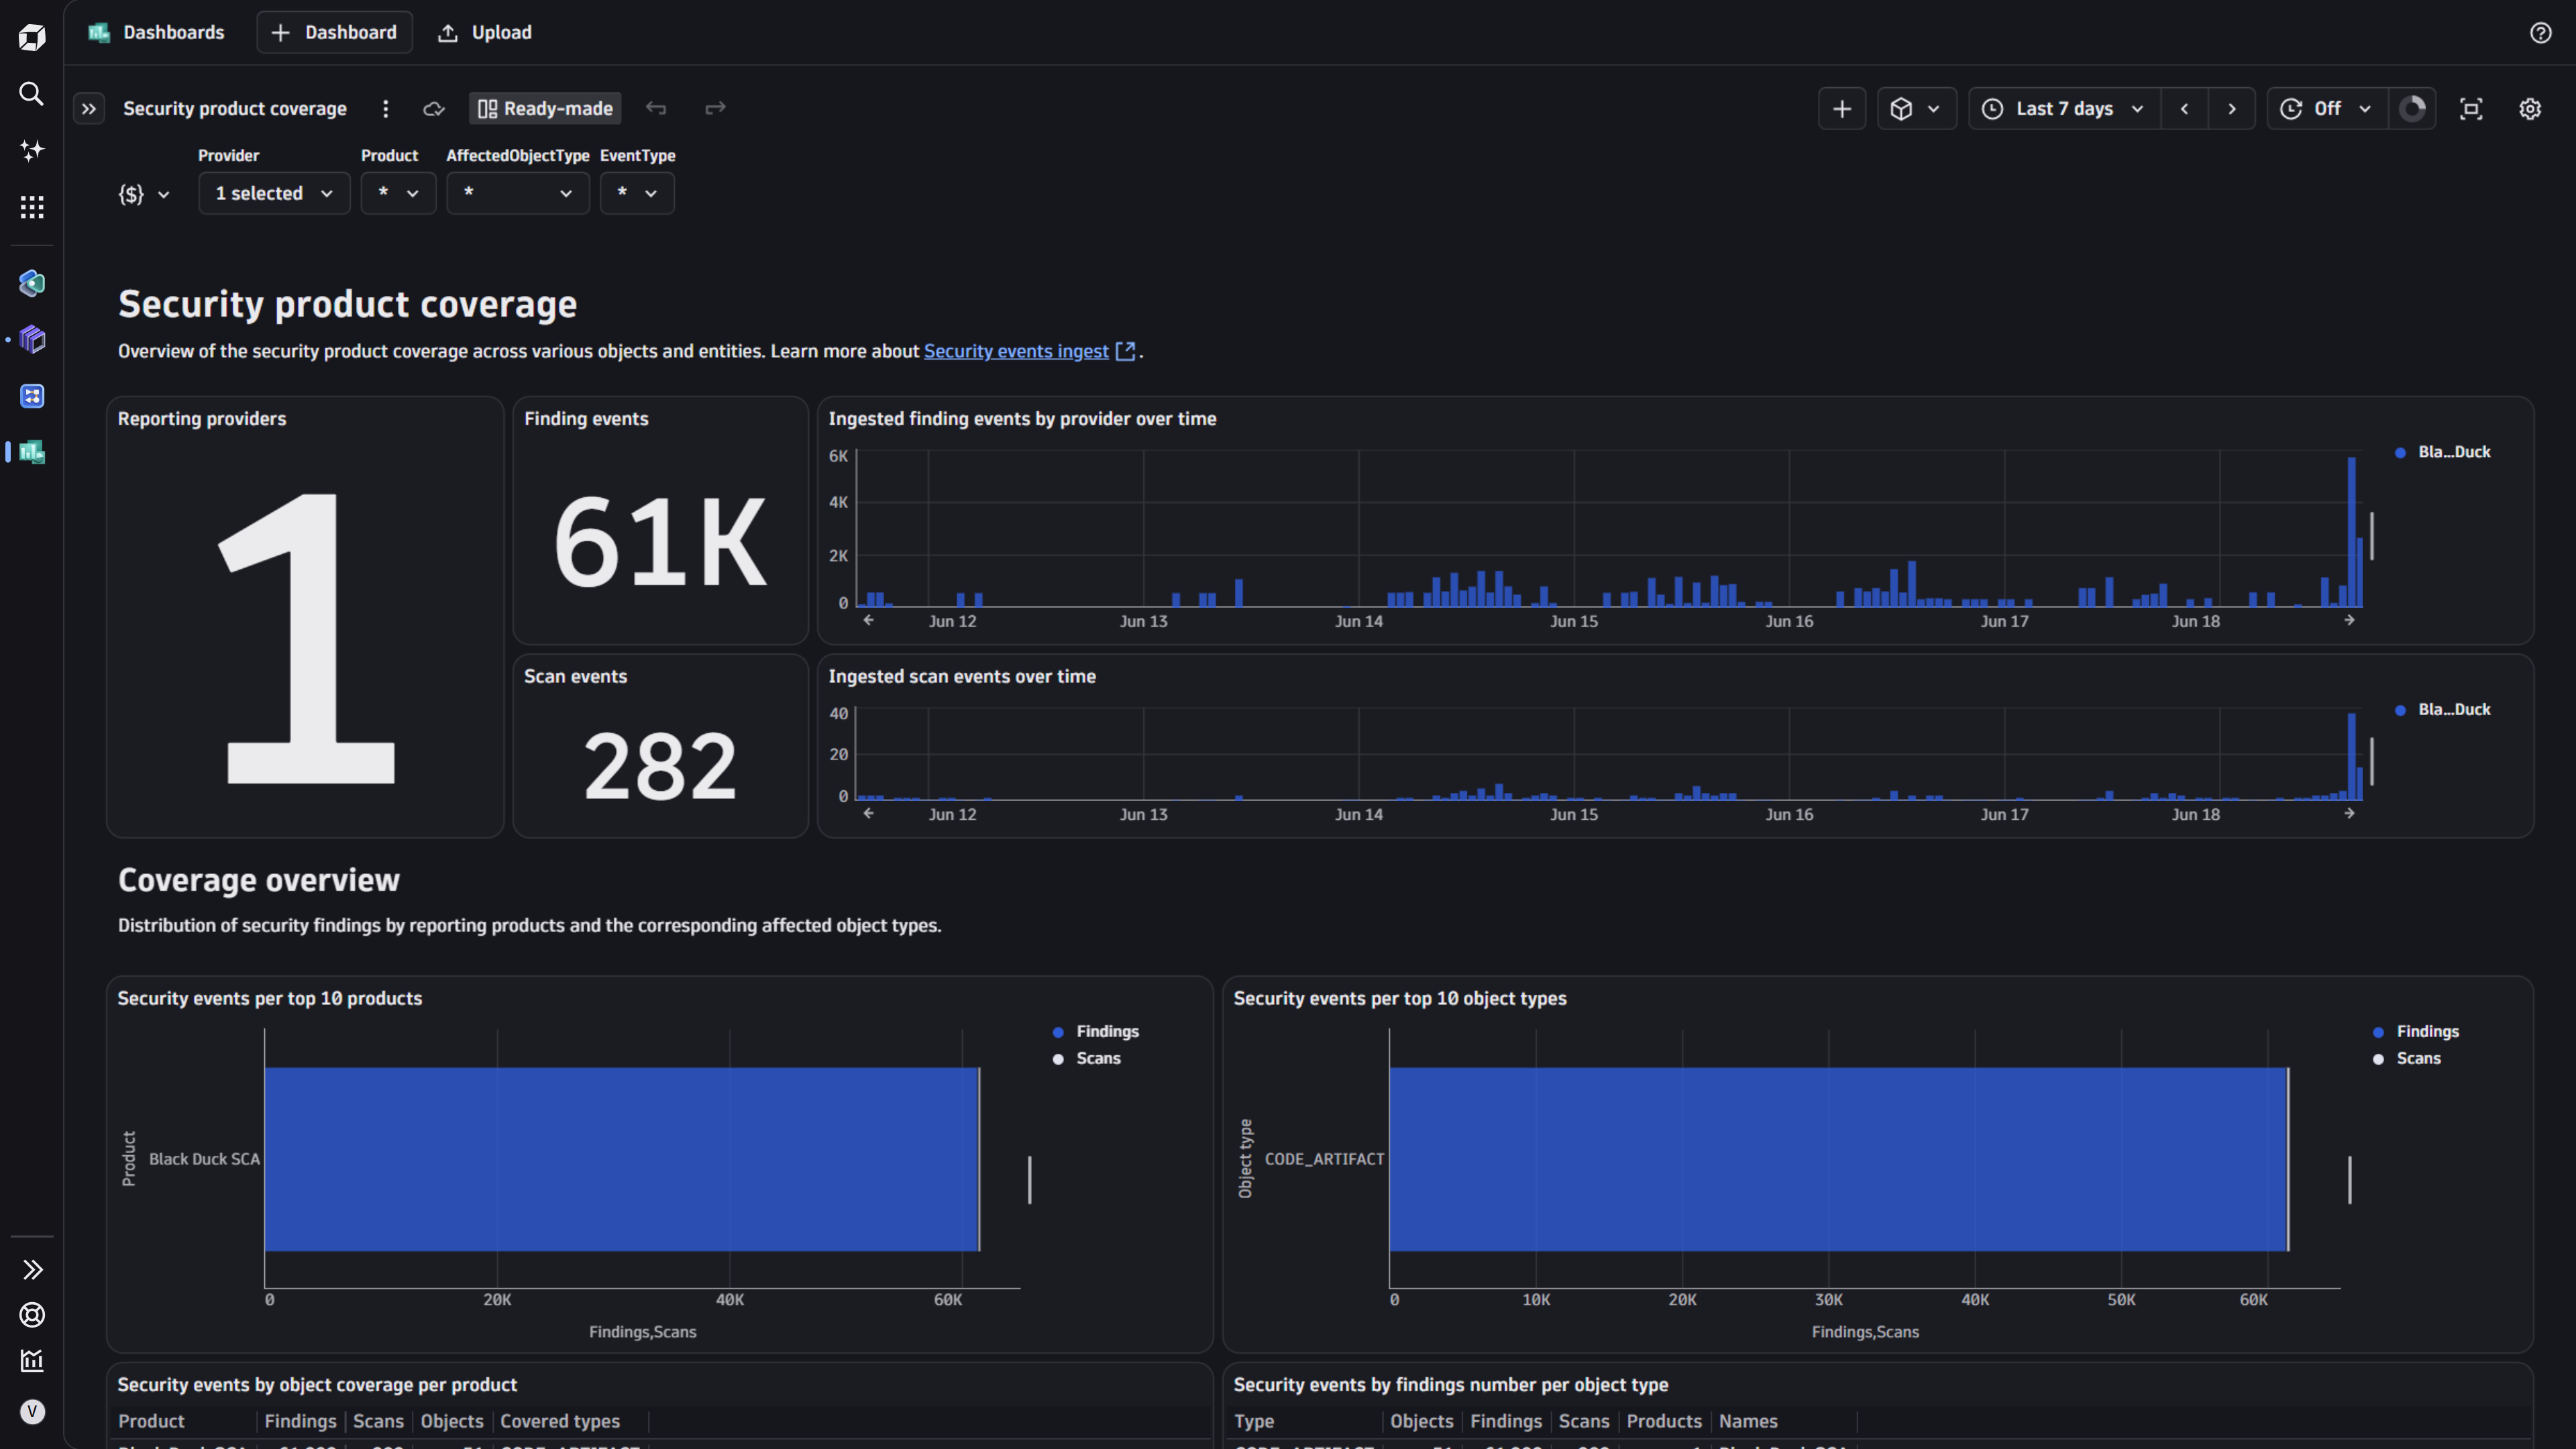2576x1449 pixels.
Task: Click the undo arrow icon
Action: (x=656, y=108)
